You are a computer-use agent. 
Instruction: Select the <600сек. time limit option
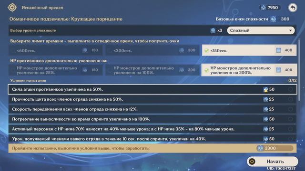(55, 50)
